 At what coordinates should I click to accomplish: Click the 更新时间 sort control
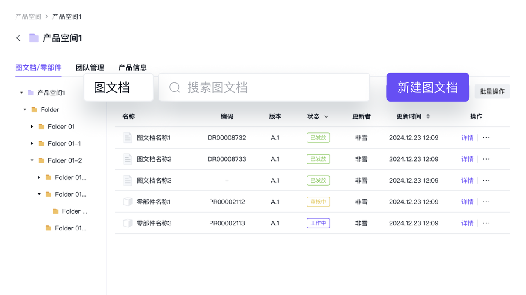click(427, 116)
